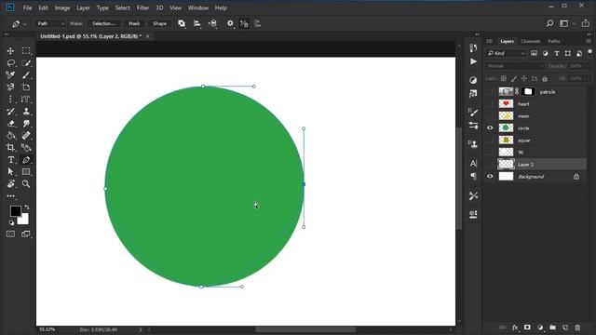The width and height of the screenshot is (596, 335).
Task: Select the Brush tool
Action: pos(26,74)
